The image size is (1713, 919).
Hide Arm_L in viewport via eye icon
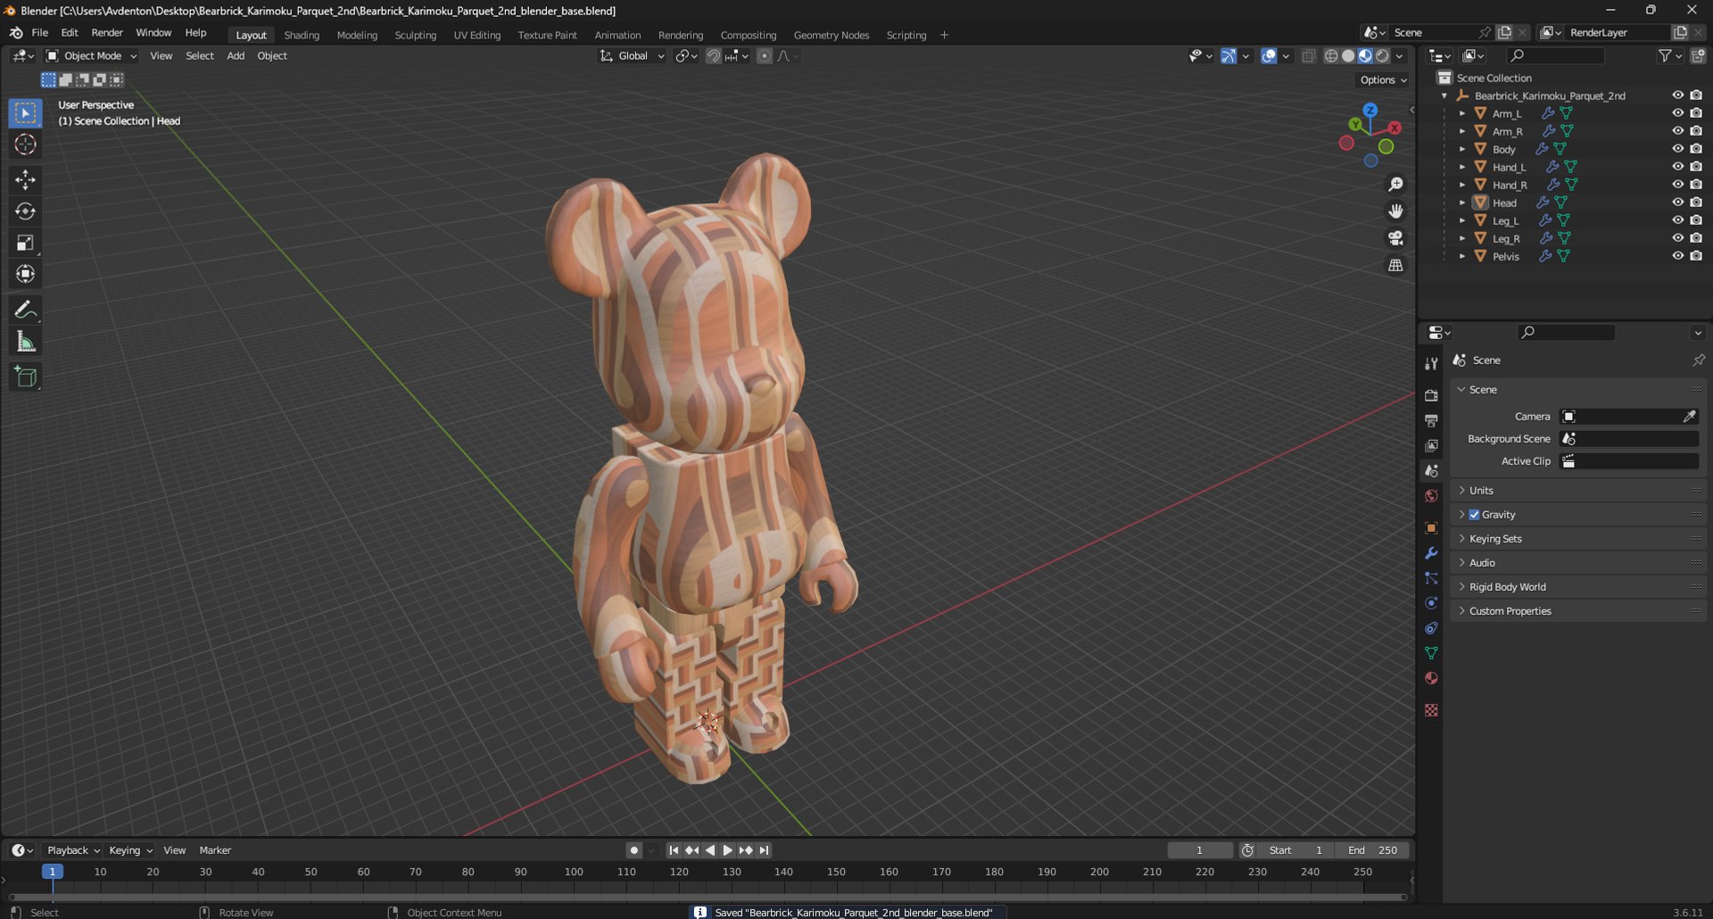tap(1677, 113)
